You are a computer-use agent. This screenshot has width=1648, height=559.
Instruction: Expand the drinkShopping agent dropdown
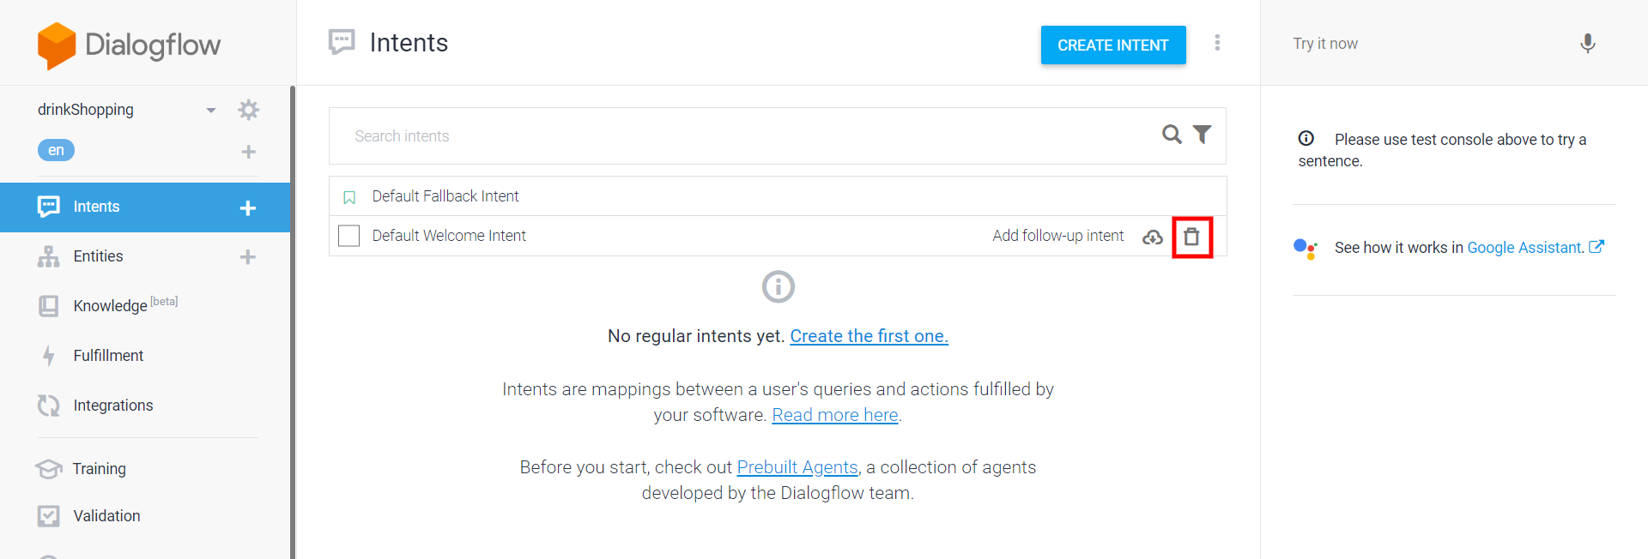(211, 111)
